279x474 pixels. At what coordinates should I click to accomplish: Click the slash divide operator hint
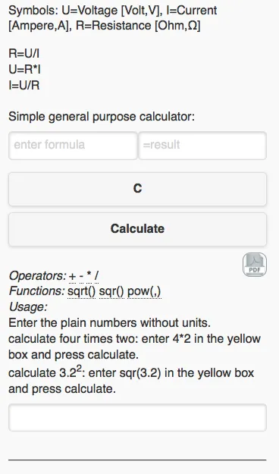pyautogui.click(x=96, y=276)
